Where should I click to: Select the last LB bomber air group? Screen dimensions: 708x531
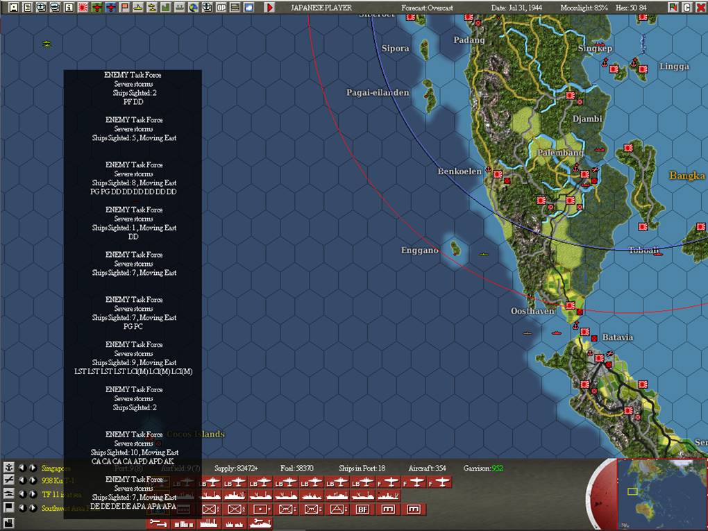pyautogui.click(x=362, y=482)
